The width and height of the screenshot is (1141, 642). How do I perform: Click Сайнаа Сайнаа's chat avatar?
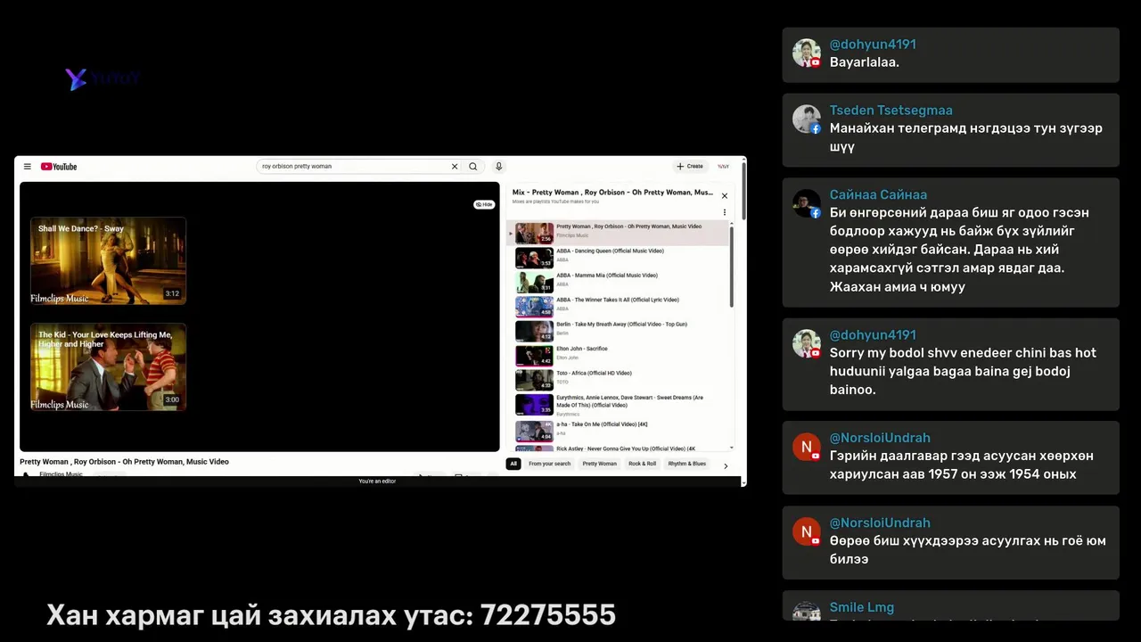click(807, 203)
